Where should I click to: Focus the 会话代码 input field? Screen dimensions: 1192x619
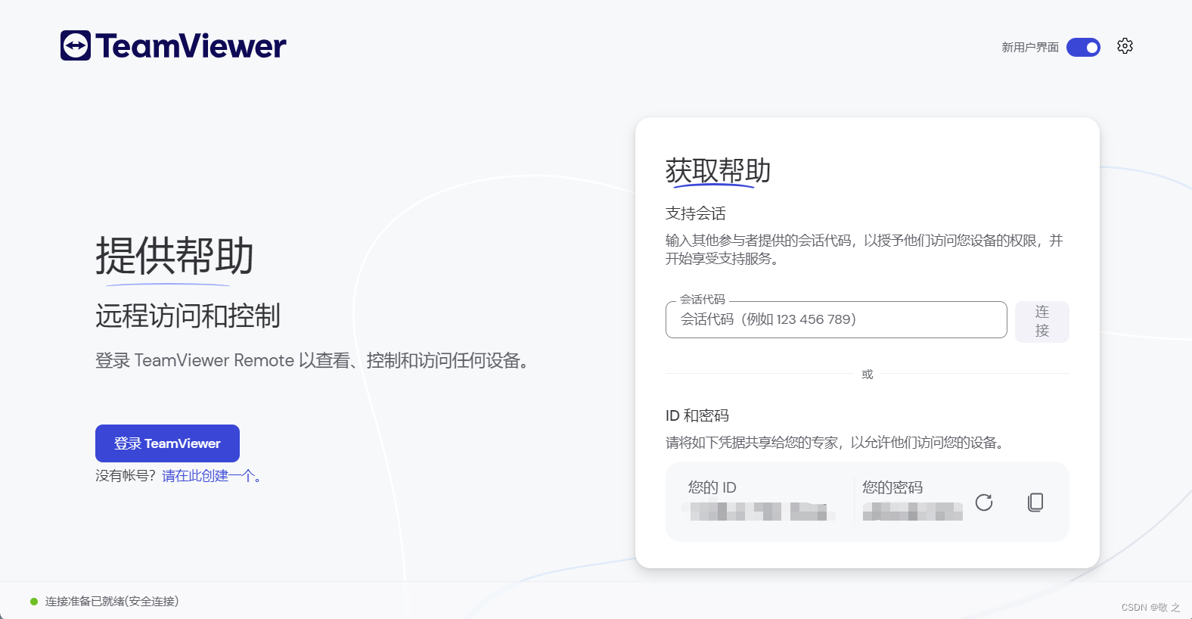pos(836,319)
